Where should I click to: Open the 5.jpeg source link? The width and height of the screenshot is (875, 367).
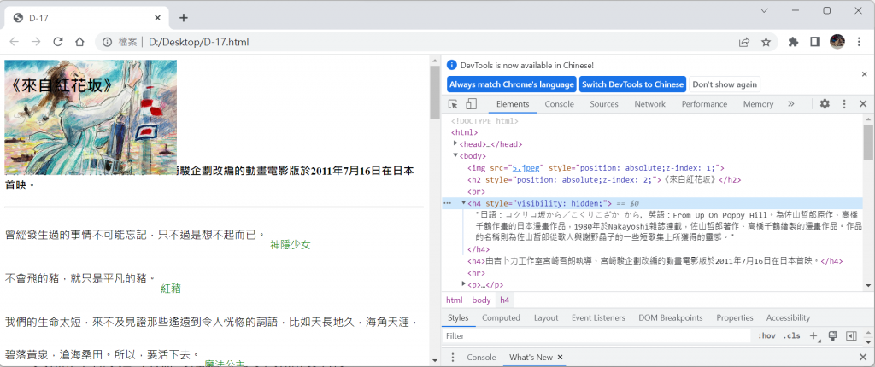coord(528,167)
